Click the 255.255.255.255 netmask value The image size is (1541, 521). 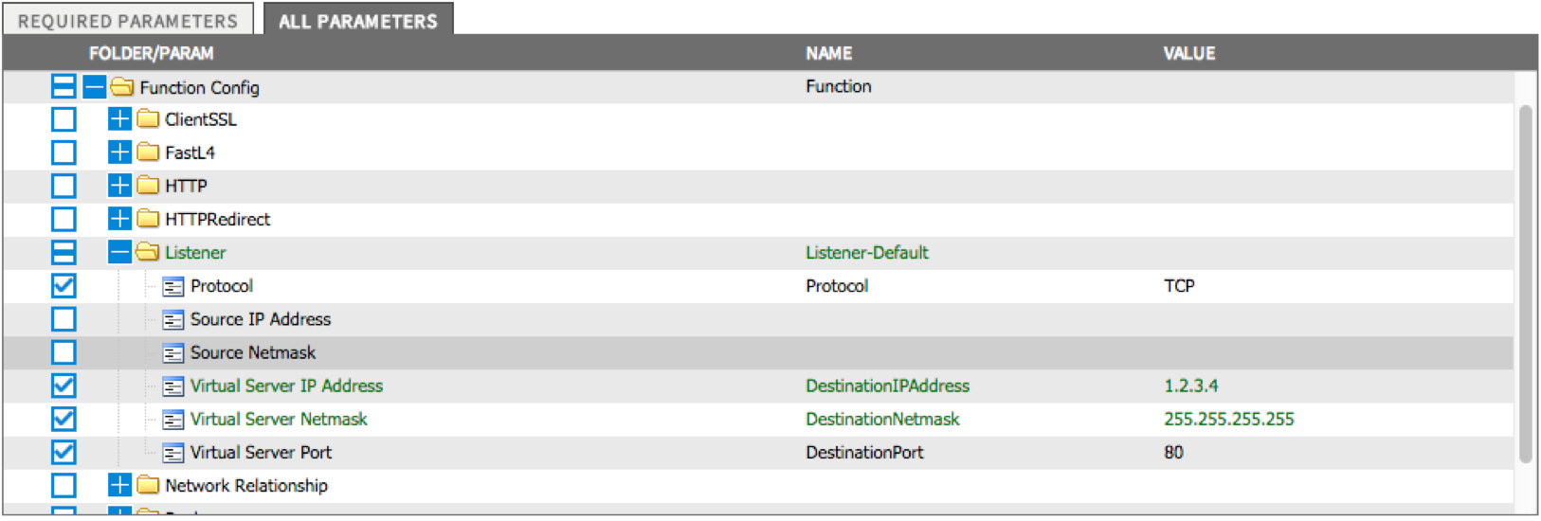(1228, 419)
